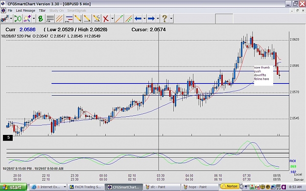Click the greyed SmartSignals menu

(x=77, y=11)
